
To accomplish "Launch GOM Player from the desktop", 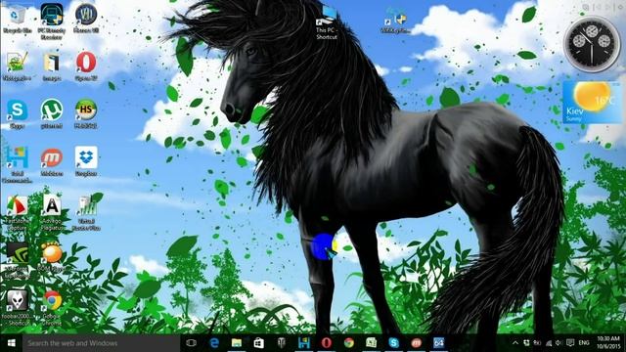I will tap(52, 257).
